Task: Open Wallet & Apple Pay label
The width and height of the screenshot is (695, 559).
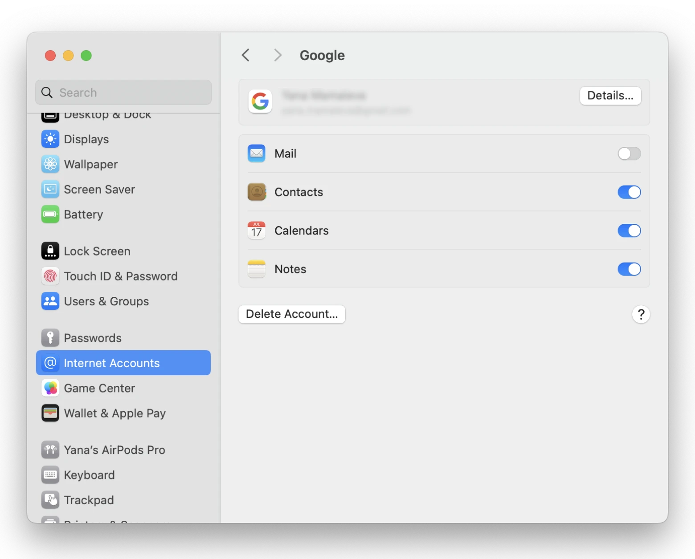Action: 115,413
